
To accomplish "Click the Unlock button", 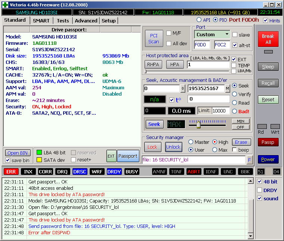I will click(x=173, y=147).
